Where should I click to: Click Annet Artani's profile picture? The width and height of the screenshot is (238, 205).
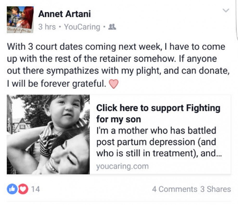point(20,18)
